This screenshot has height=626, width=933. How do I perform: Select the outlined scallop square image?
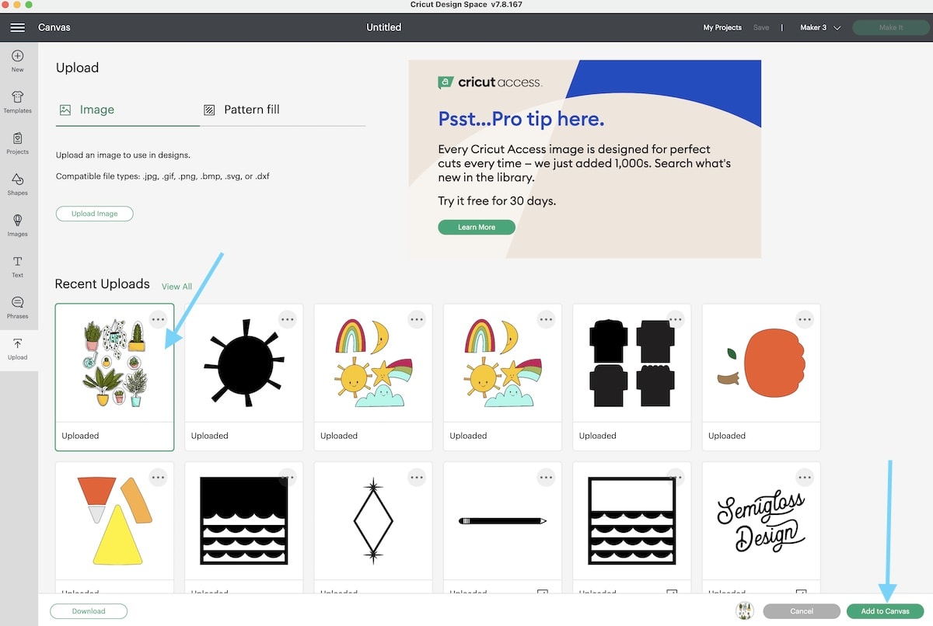click(x=631, y=528)
